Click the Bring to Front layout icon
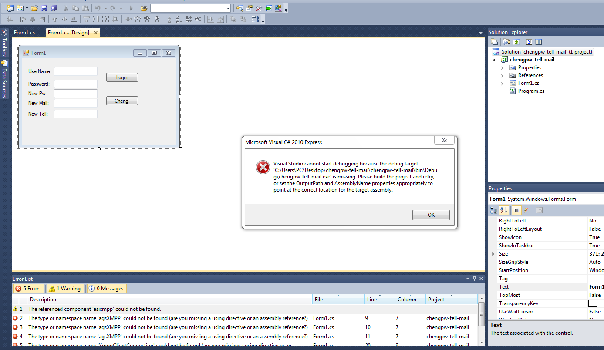Screen dimensions: 604x350 [233, 19]
